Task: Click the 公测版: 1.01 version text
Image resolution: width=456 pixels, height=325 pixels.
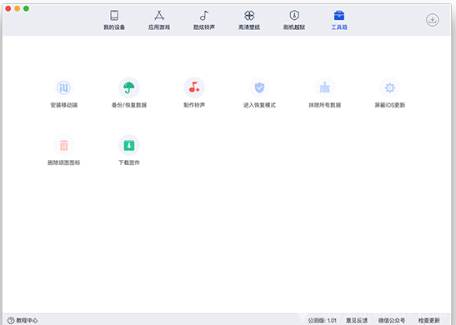Action: [x=322, y=320]
